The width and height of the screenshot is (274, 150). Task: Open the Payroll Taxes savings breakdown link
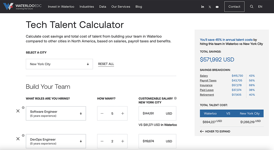pyautogui.click(x=208, y=81)
